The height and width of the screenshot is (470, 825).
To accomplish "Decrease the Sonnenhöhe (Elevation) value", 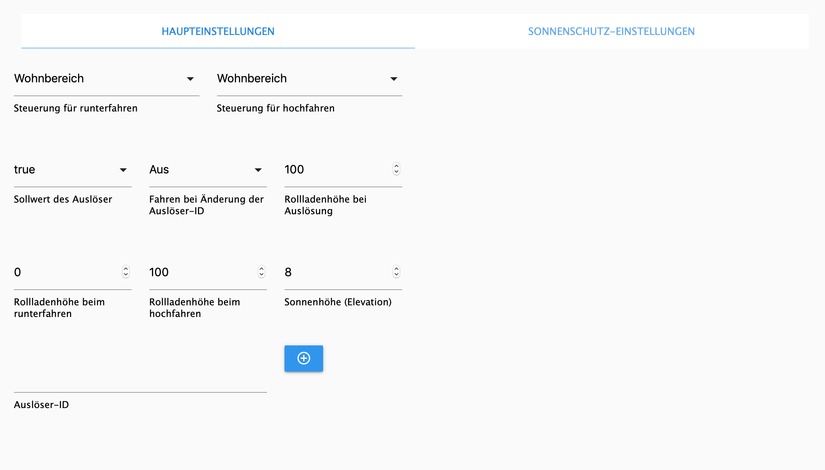I will pyautogui.click(x=396, y=275).
